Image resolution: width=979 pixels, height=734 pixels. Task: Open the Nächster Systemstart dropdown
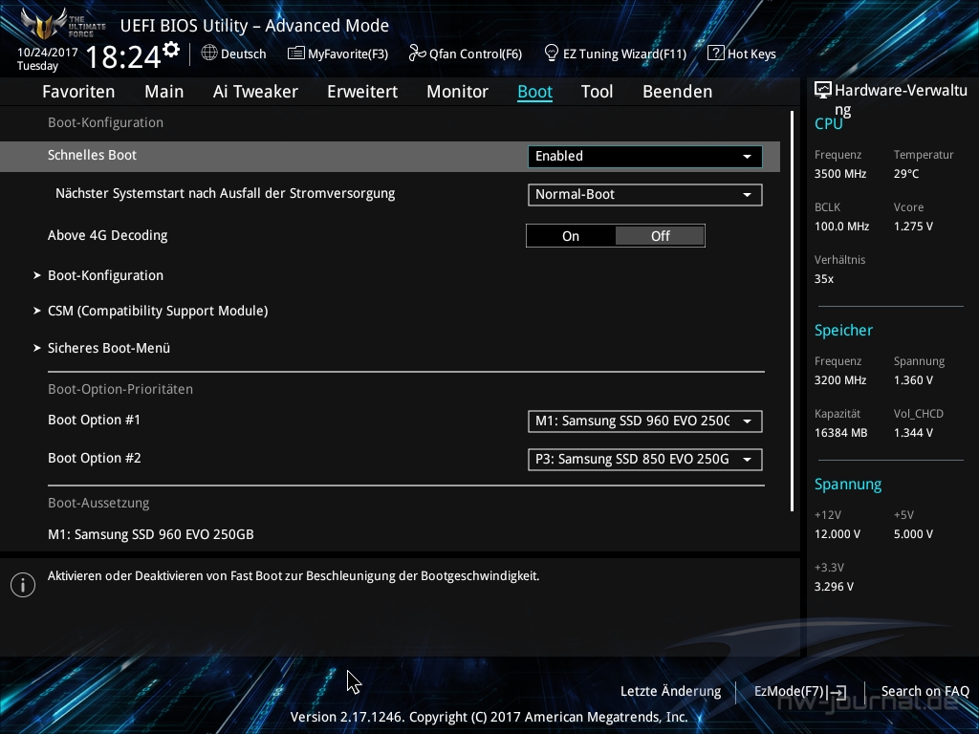pyautogui.click(x=645, y=195)
